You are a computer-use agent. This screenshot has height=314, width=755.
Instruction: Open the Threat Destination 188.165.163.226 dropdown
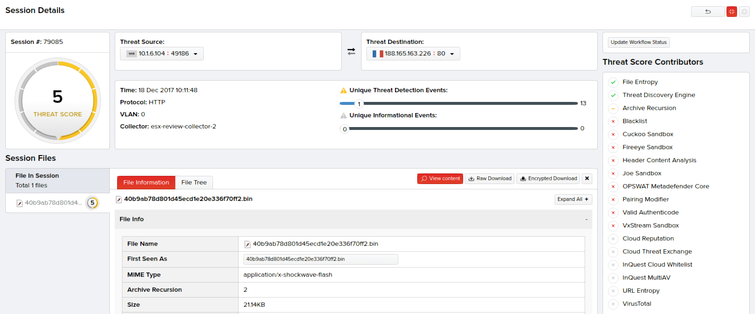(413, 54)
